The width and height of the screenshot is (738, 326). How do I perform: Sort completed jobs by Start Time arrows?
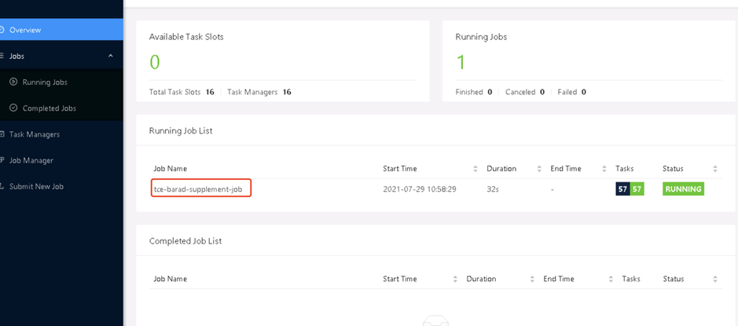[455, 279]
